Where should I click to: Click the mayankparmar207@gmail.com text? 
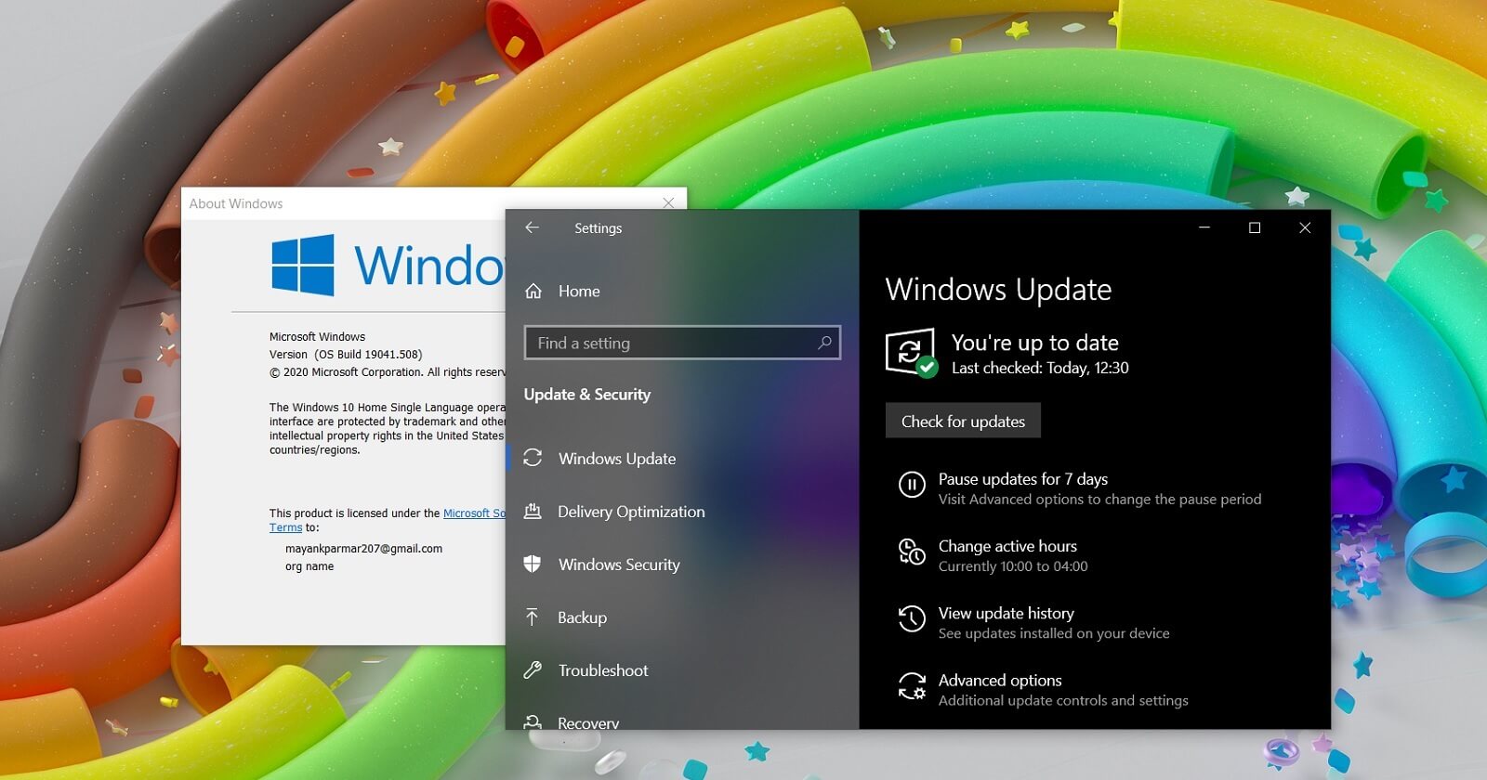point(363,549)
